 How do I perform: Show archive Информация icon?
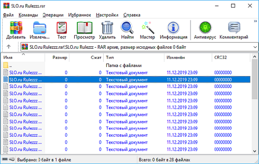[173, 28]
